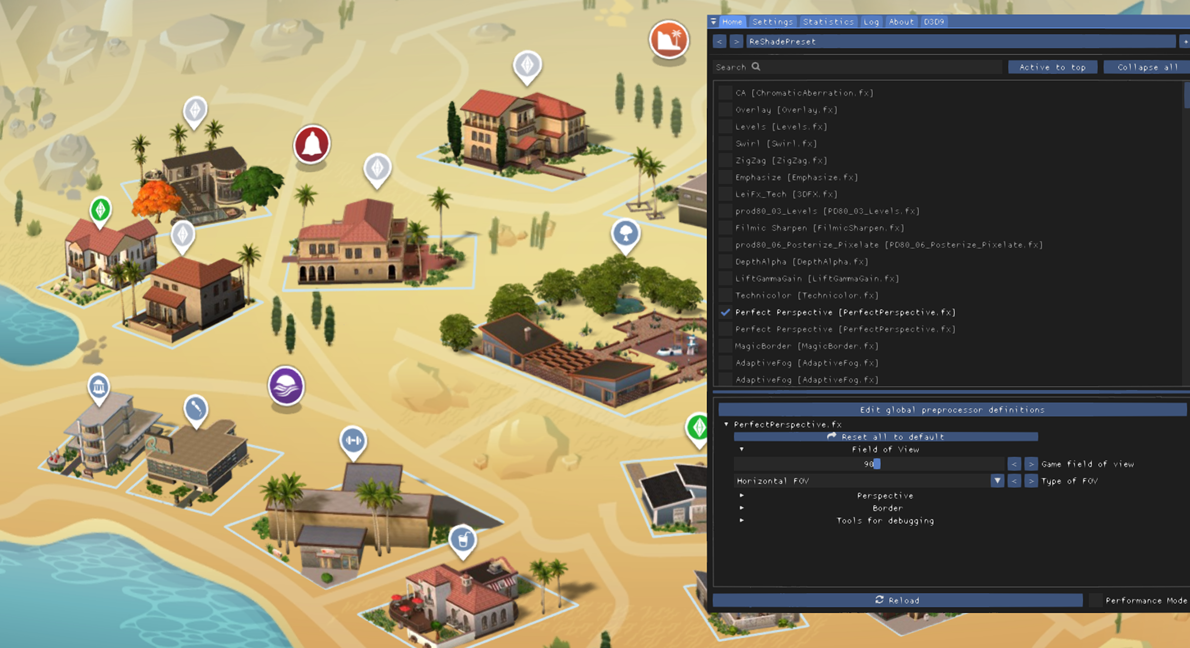Image resolution: width=1190 pixels, height=648 pixels.
Task: Open the About tab
Action: (901, 22)
